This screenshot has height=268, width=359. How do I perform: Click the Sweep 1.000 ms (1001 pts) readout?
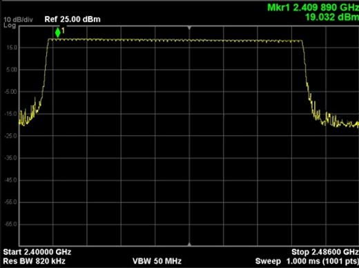tap(307, 261)
